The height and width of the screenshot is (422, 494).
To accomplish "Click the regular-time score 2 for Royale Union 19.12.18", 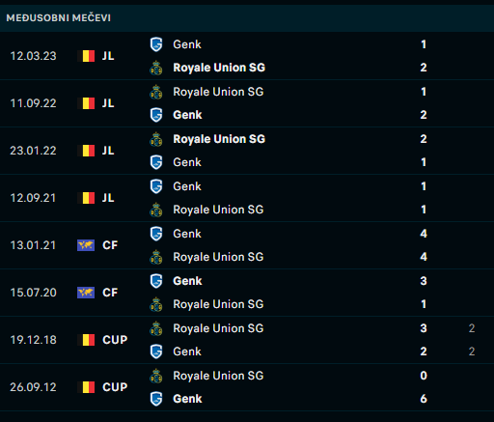I will 472,328.
